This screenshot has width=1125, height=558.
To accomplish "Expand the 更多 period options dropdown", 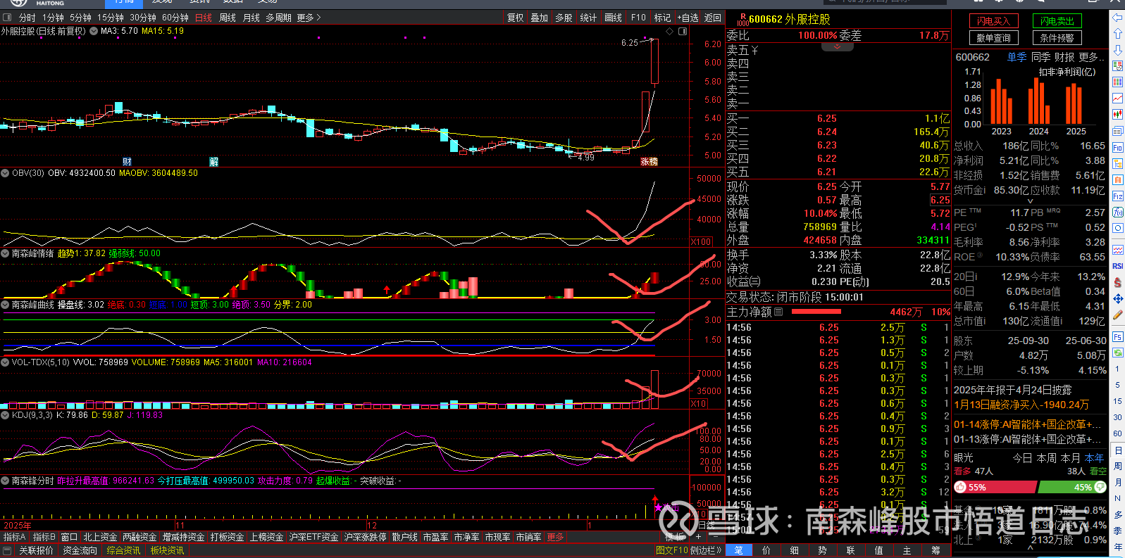I will coord(309,18).
